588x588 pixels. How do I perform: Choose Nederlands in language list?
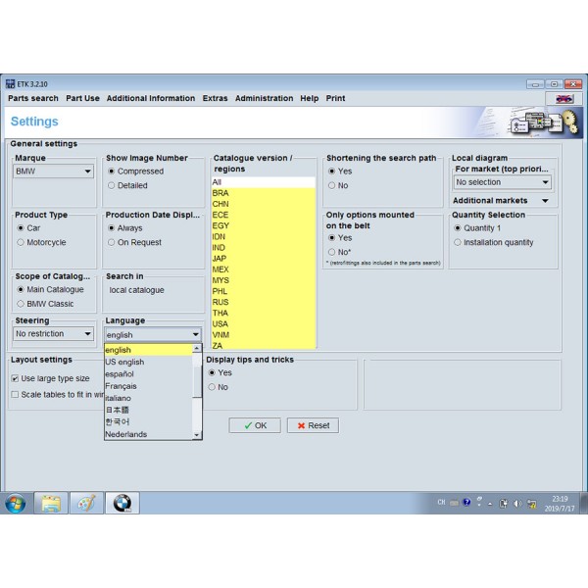click(148, 434)
